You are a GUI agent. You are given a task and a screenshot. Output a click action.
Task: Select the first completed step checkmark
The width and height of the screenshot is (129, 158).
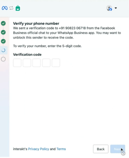point(3,23)
